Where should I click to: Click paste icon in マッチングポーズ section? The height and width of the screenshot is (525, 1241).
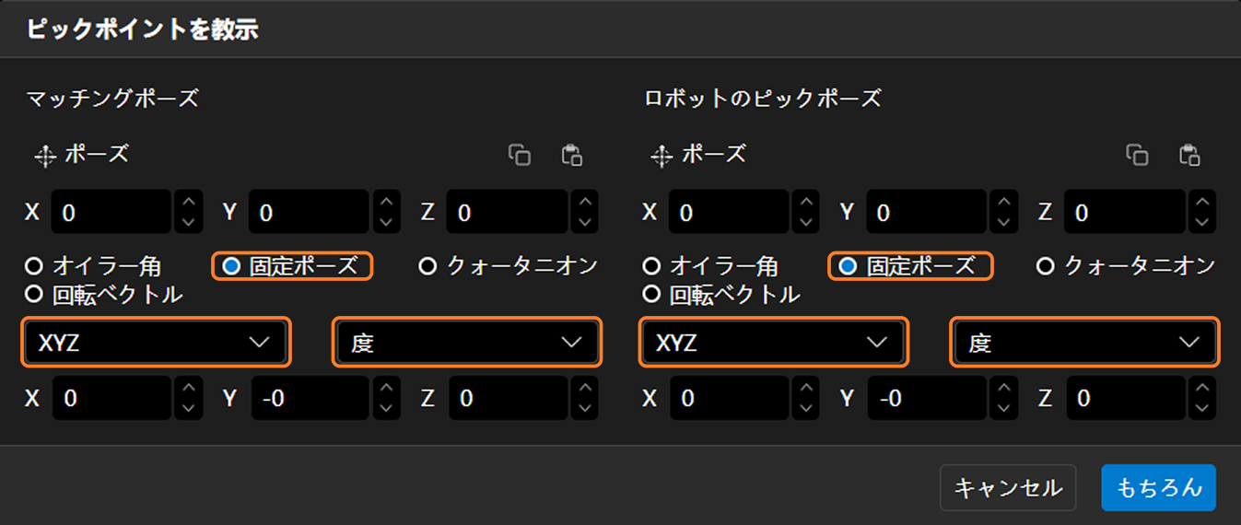point(571,155)
